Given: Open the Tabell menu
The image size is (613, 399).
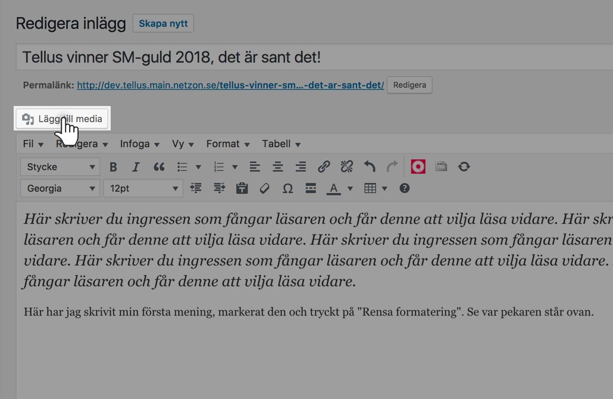Looking at the screenshot, I should (281, 144).
